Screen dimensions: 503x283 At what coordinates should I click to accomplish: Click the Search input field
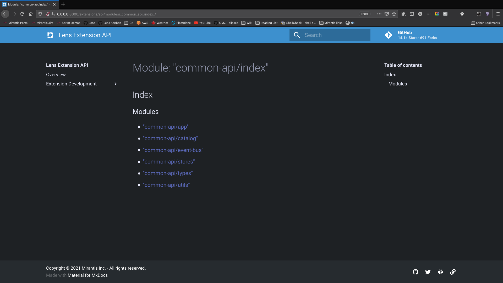pos(330,35)
